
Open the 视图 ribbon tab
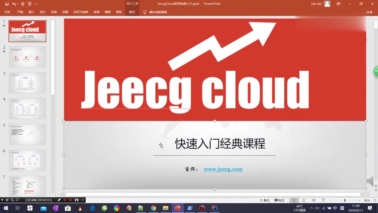(107, 12)
